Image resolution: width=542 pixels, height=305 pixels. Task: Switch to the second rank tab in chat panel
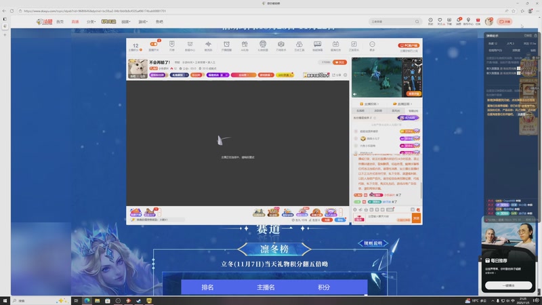pos(378,110)
